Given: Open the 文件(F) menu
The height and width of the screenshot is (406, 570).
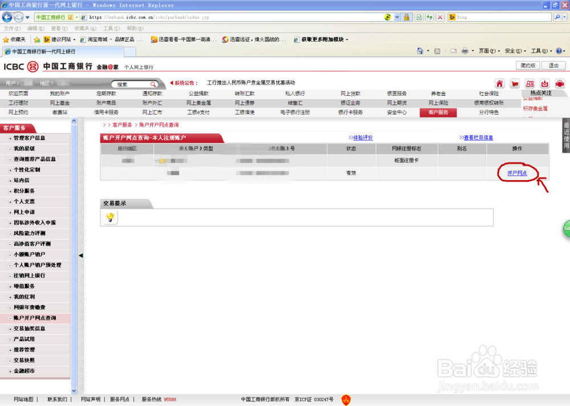Looking at the screenshot, I should 12,29.
